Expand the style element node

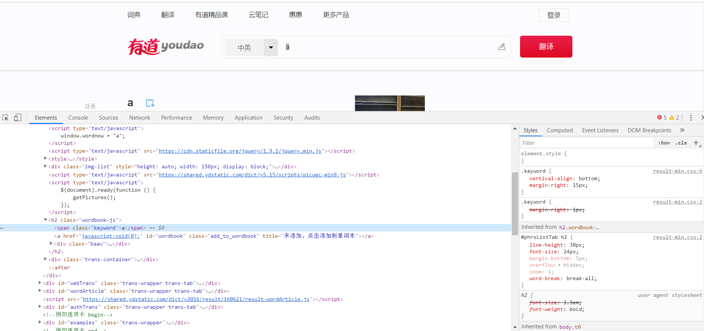45,158
